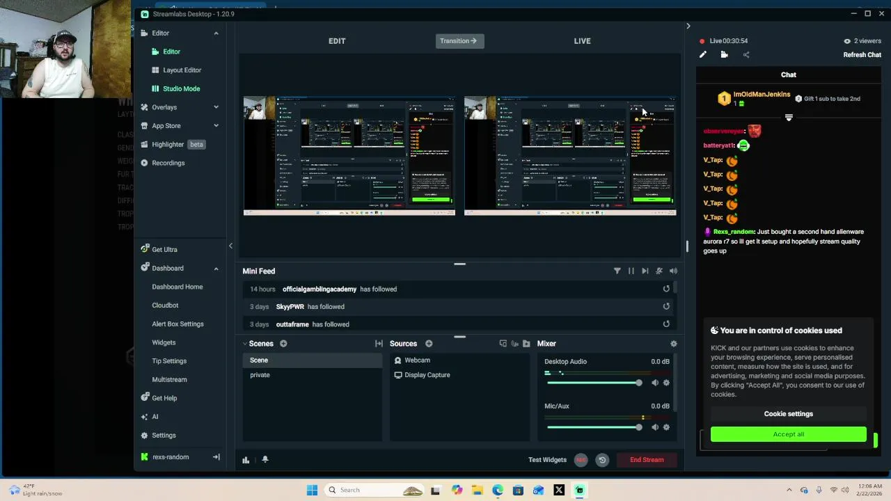
Task: Open the Get Help sidebar item
Action: [x=159, y=398]
